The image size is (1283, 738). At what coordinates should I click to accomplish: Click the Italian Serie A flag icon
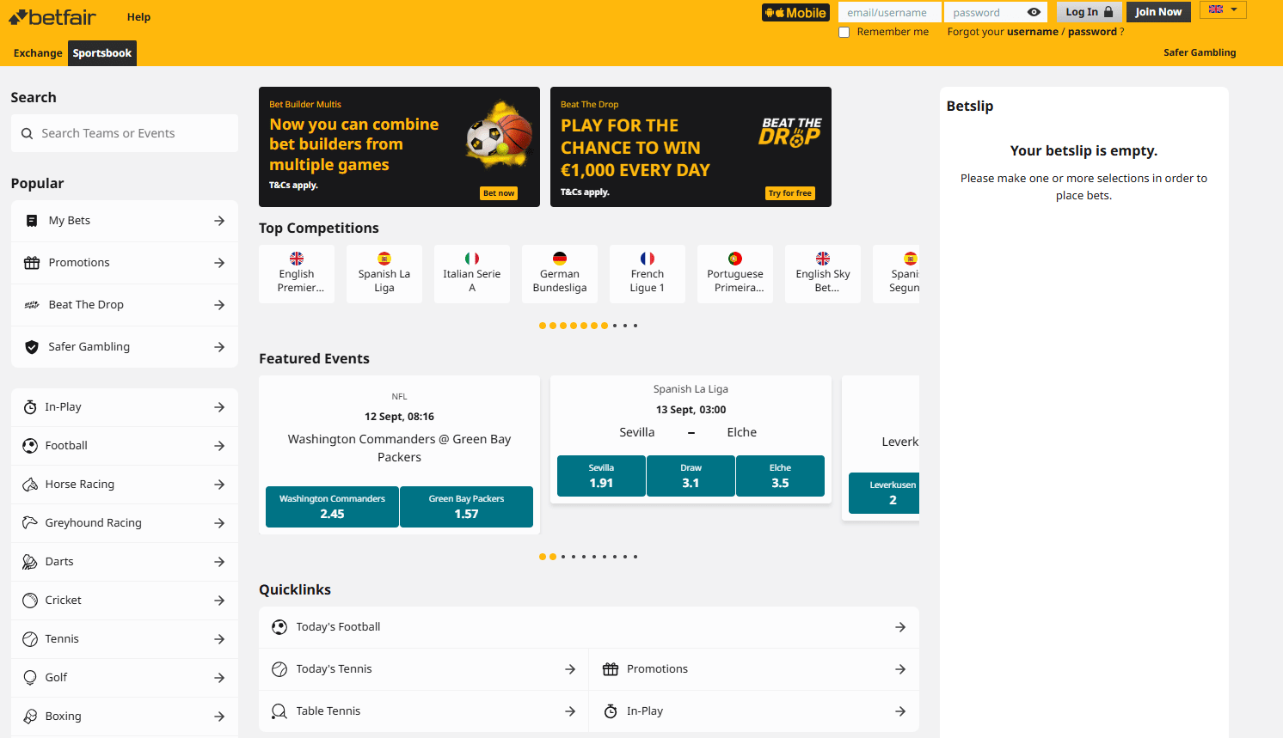(x=471, y=259)
